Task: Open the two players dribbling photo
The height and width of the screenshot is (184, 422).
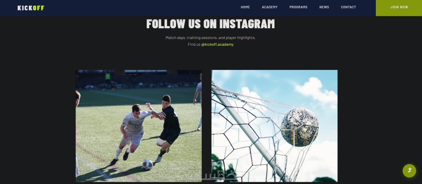Action: coord(139,126)
